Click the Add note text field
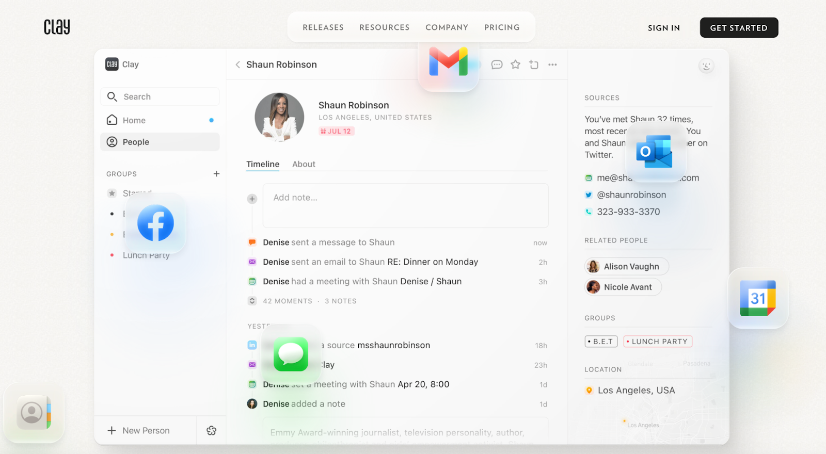 point(405,205)
